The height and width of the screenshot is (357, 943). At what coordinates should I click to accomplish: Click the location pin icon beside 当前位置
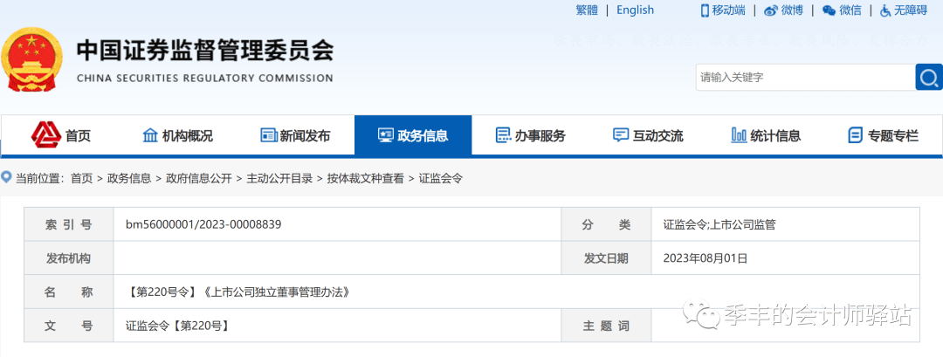click(7, 178)
